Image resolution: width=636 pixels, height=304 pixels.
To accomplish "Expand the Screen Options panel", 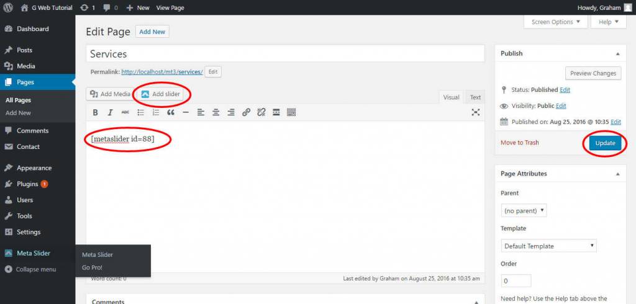I will (556, 22).
